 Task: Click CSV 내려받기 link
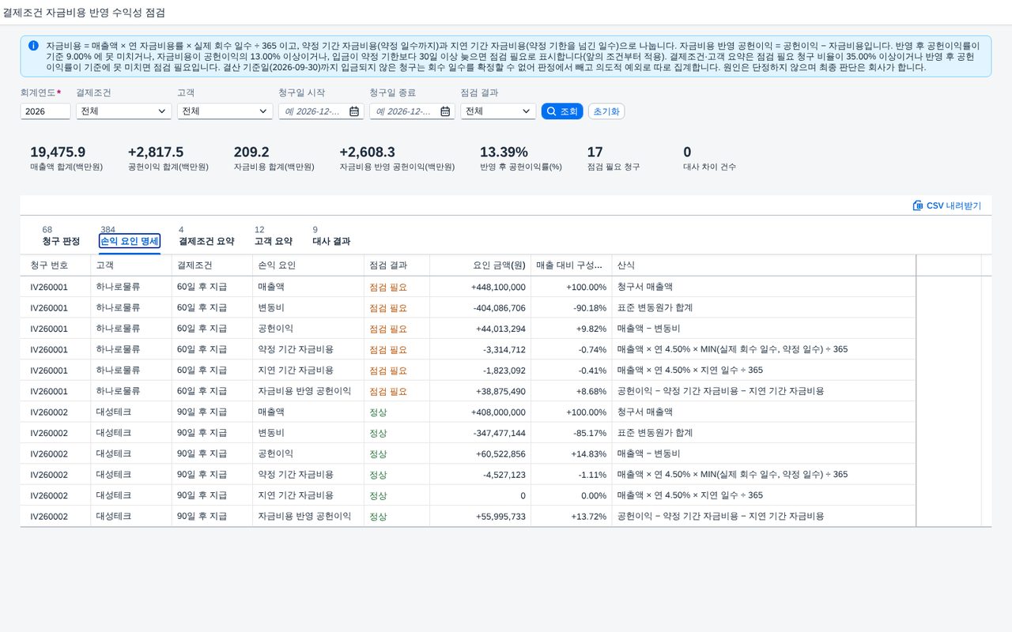pos(947,205)
